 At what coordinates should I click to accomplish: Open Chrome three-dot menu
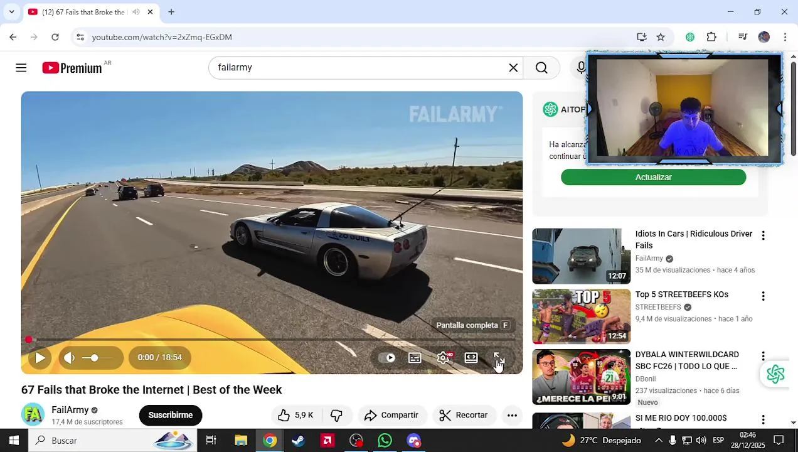785,37
